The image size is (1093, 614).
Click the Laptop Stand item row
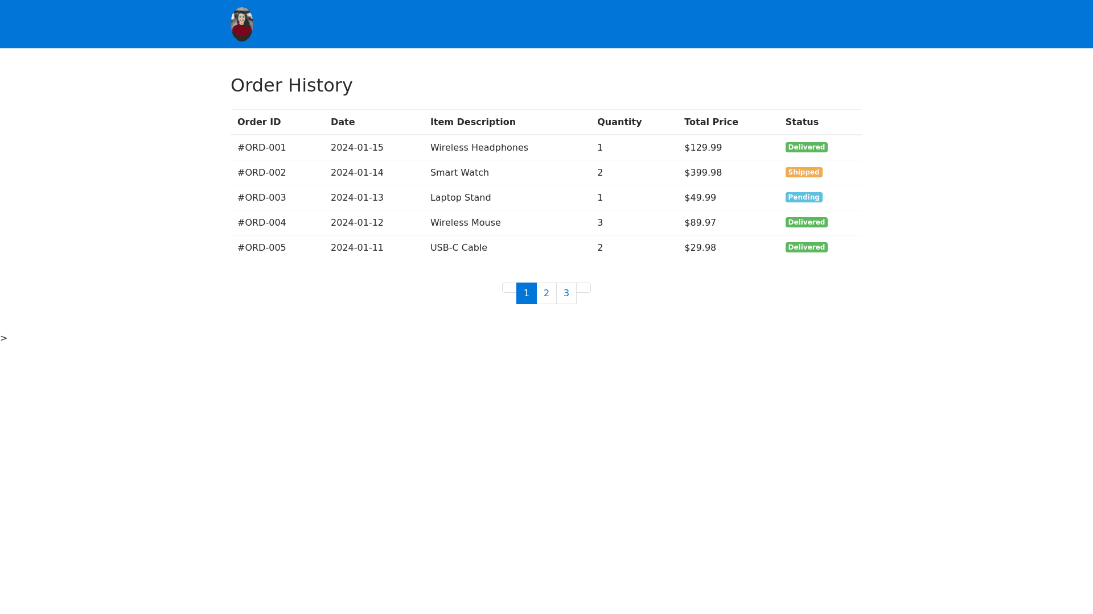(460, 198)
